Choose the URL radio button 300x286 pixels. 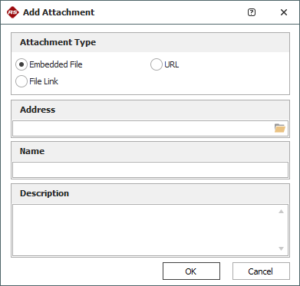tap(157, 64)
